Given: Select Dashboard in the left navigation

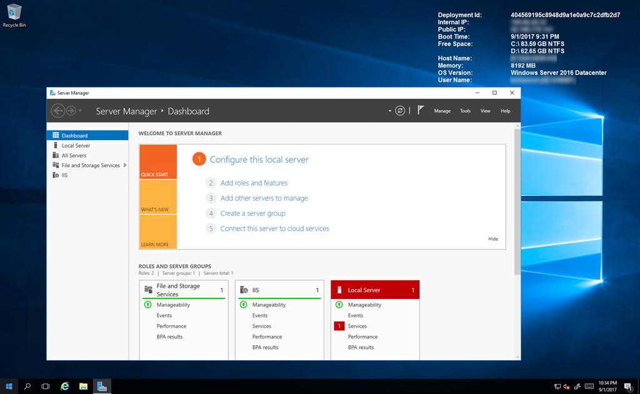Looking at the screenshot, I should coord(87,136).
